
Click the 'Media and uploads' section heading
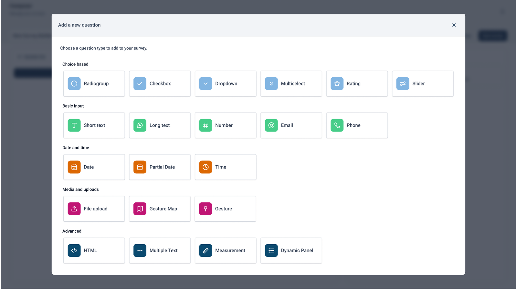(x=80, y=189)
